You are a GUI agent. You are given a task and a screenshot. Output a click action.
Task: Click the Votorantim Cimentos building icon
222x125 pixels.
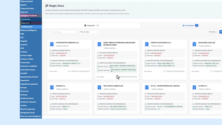tap(52, 44)
